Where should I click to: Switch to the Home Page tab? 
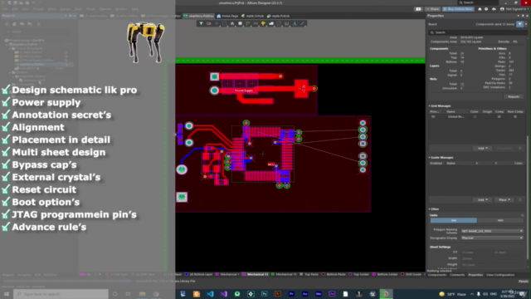pyautogui.click(x=227, y=16)
